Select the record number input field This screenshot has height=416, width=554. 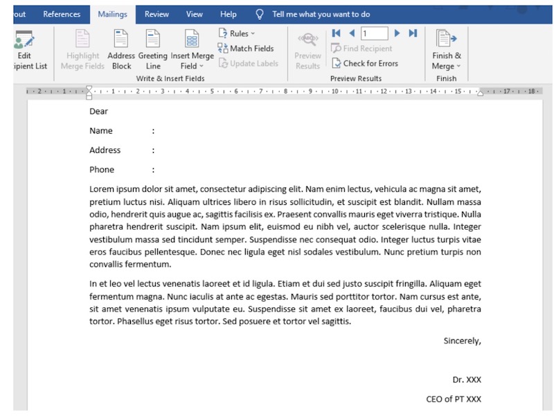coord(374,33)
